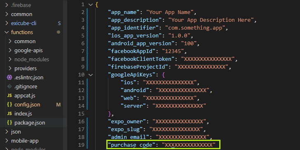Click the purchase_code placeholder value

(189, 145)
